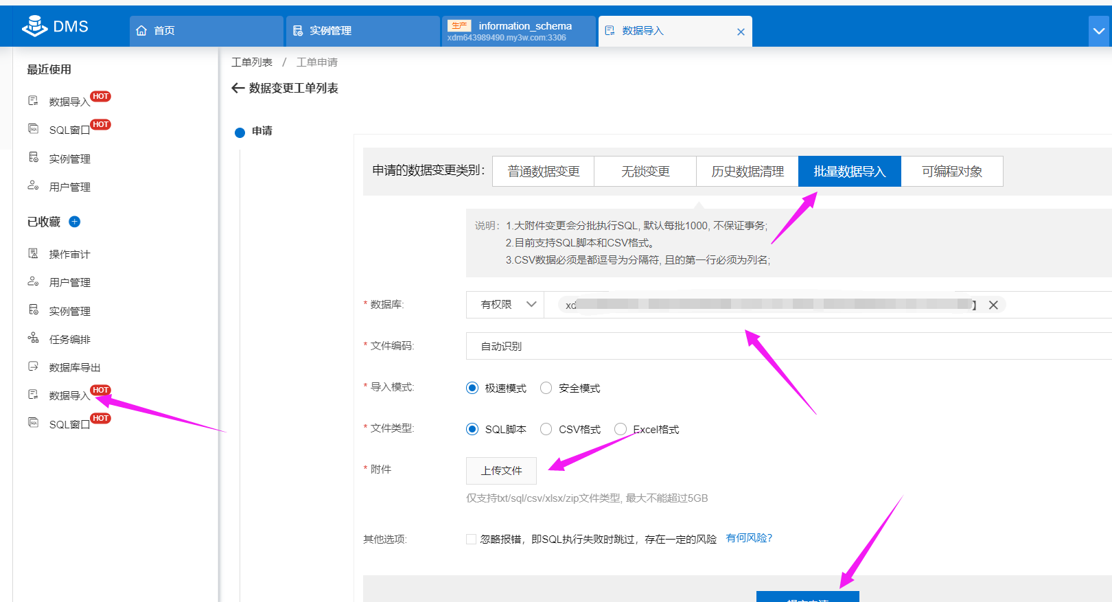Image resolution: width=1112 pixels, height=602 pixels.
Task: Open SQL窗口 under 最近使用
Action: pyautogui.click(x=69, y=130)
